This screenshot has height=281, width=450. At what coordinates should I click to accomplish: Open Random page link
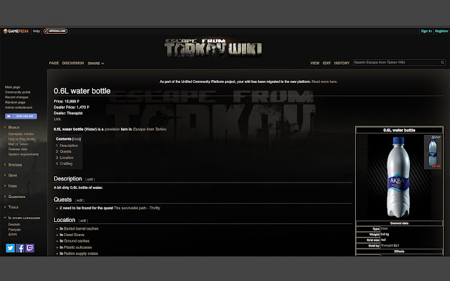(15, 103)
